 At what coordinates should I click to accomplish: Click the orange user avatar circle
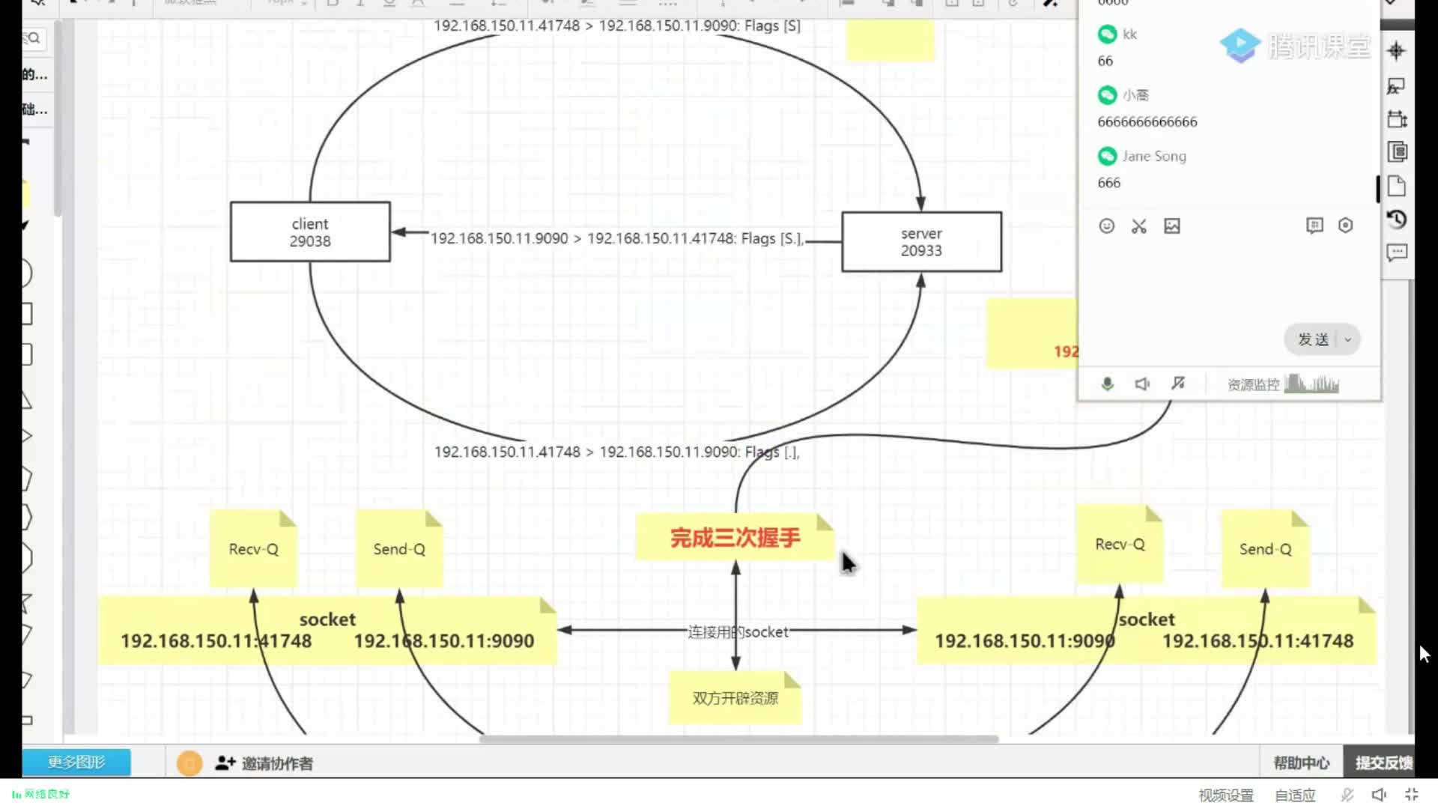point(189,763)
